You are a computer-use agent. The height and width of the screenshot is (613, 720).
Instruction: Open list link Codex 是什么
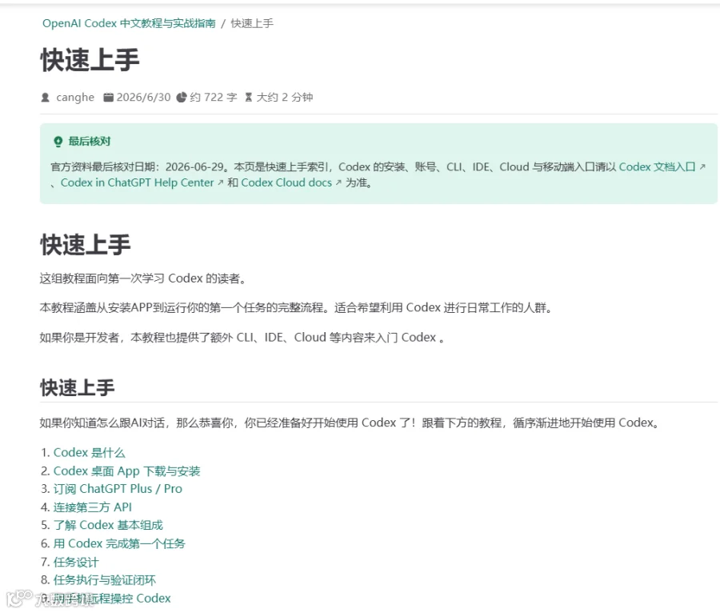pyautogui.click(x=89, y=453)
